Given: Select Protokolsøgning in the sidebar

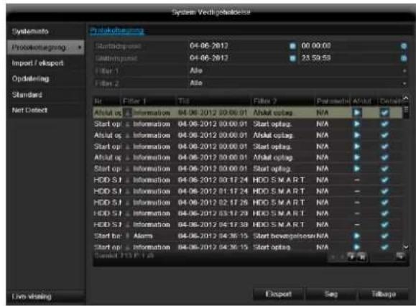Looking at the screenshot, I should click(x=45, y=47).
